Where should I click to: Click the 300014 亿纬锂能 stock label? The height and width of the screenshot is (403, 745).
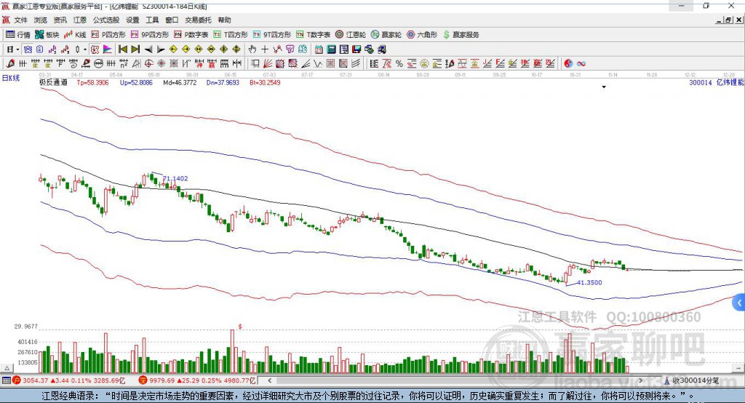(717, 82)
